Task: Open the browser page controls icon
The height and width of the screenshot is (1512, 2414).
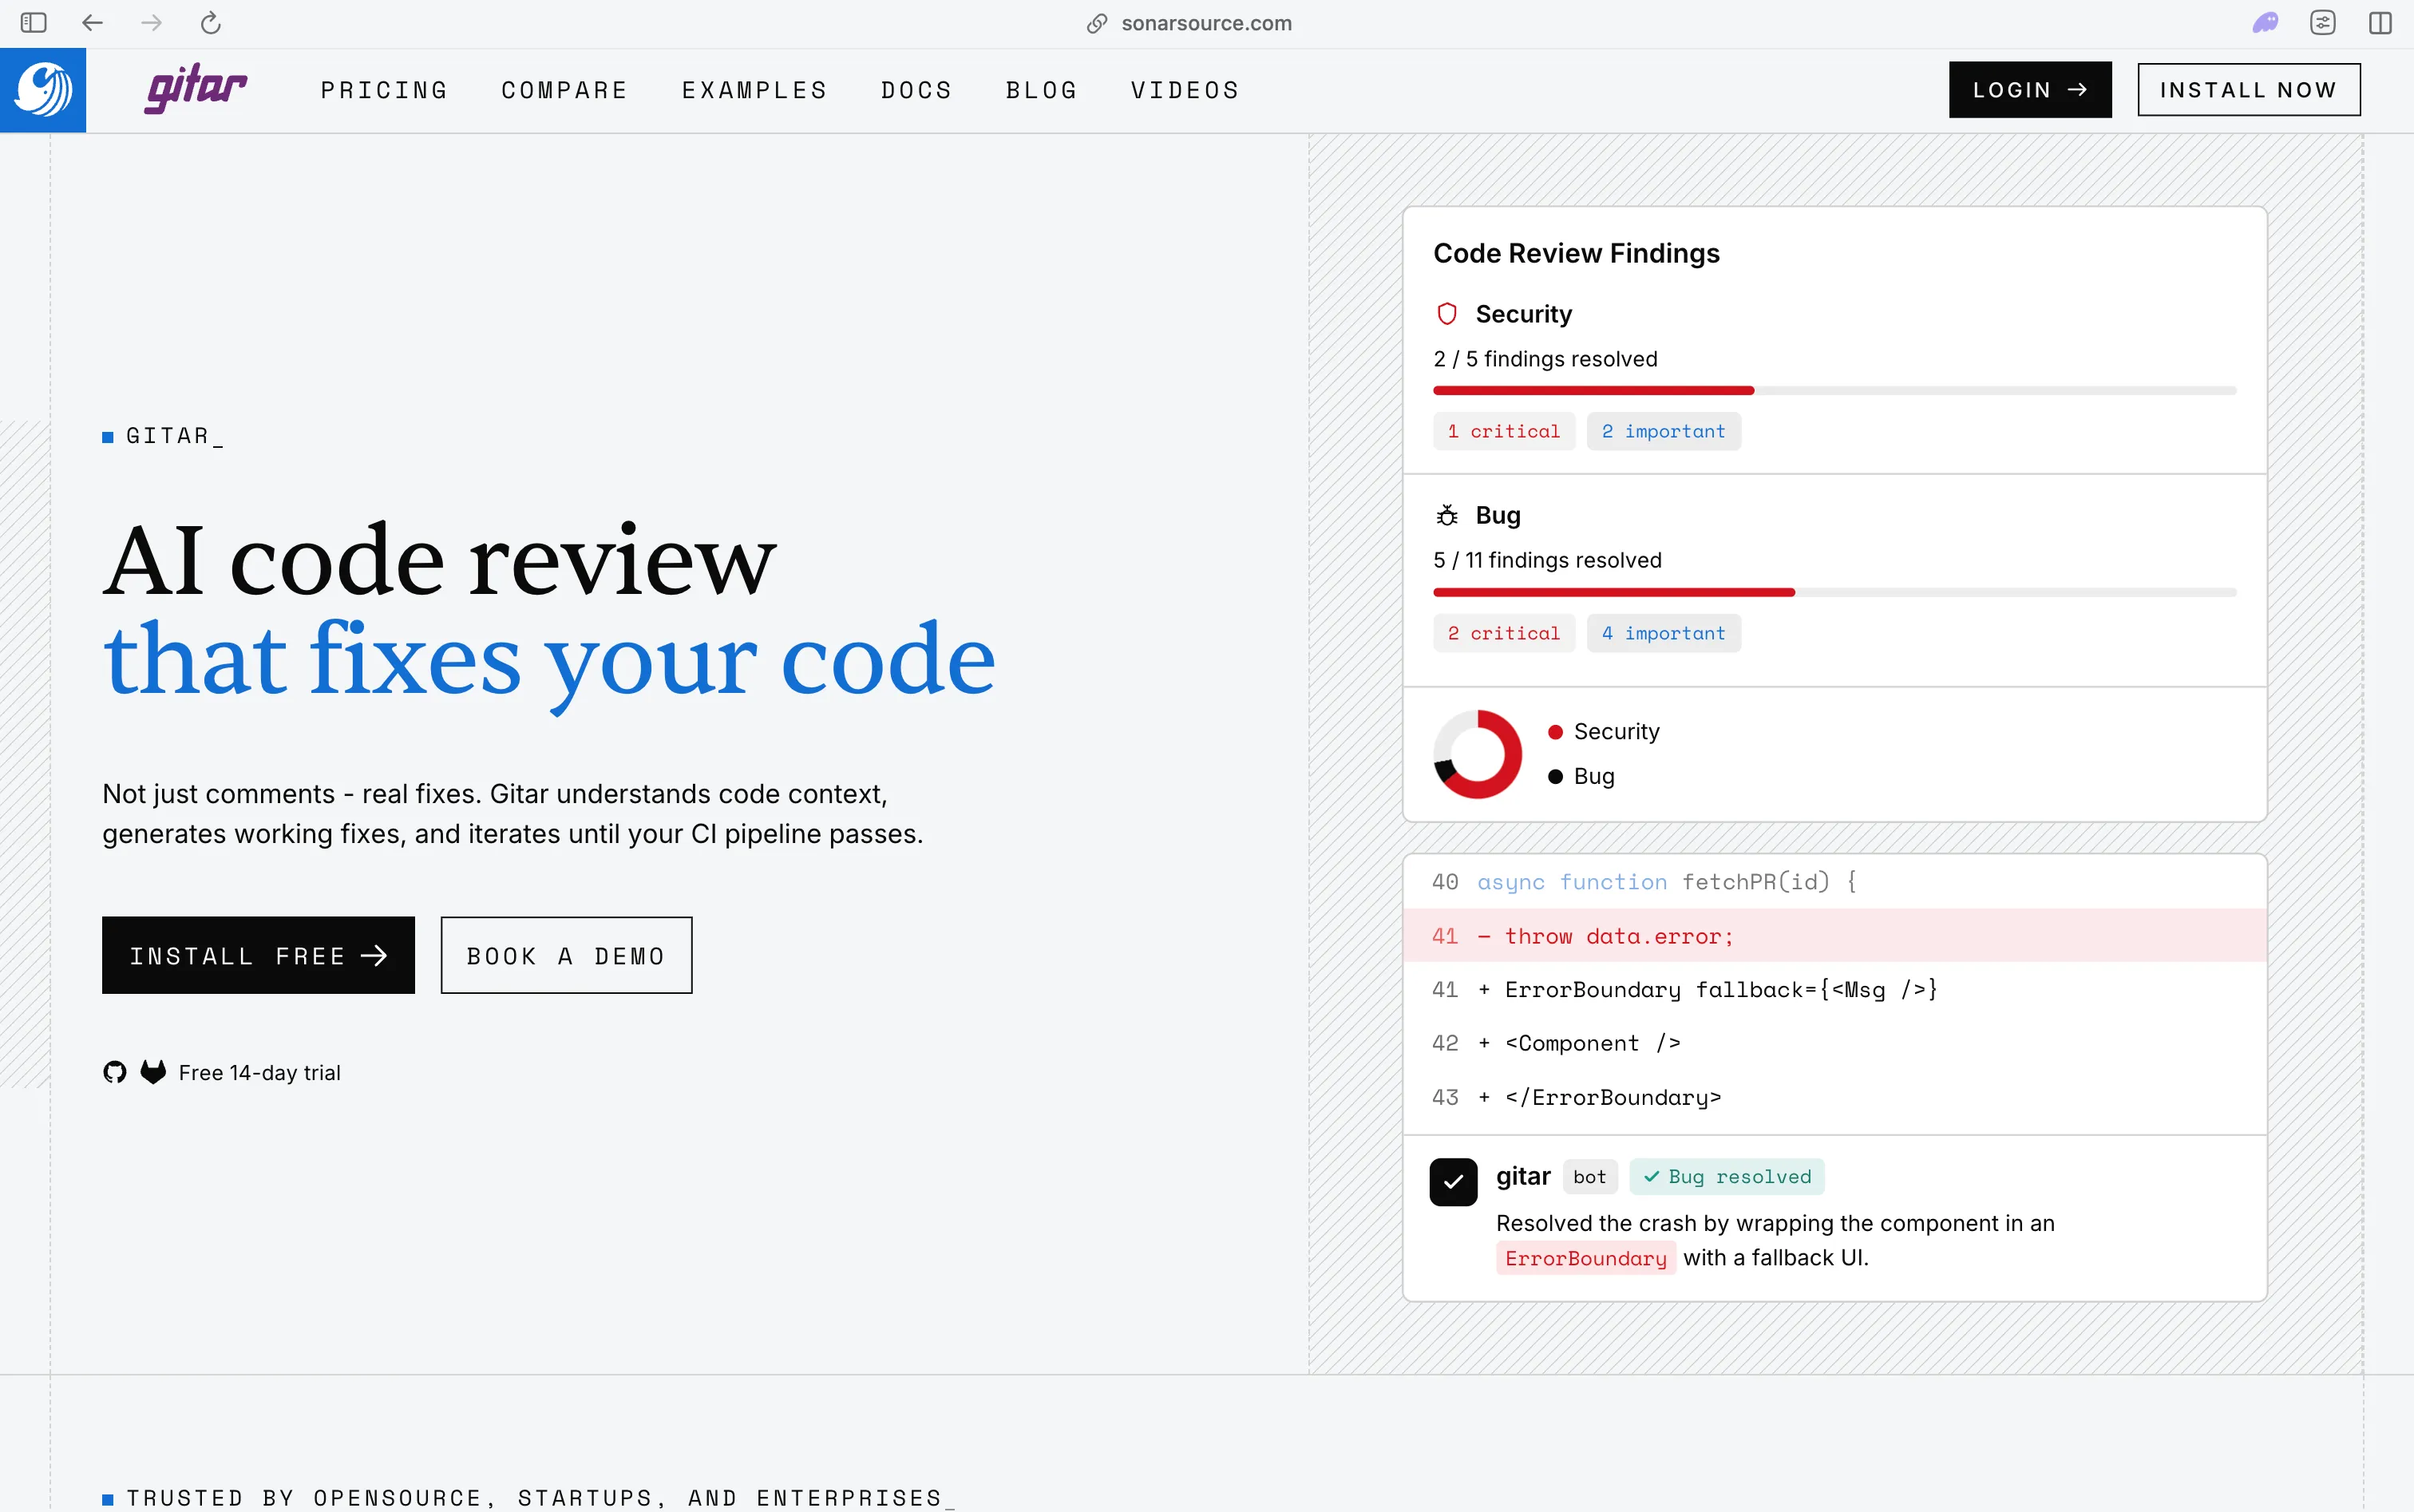Action: (x=2323, y=23)
